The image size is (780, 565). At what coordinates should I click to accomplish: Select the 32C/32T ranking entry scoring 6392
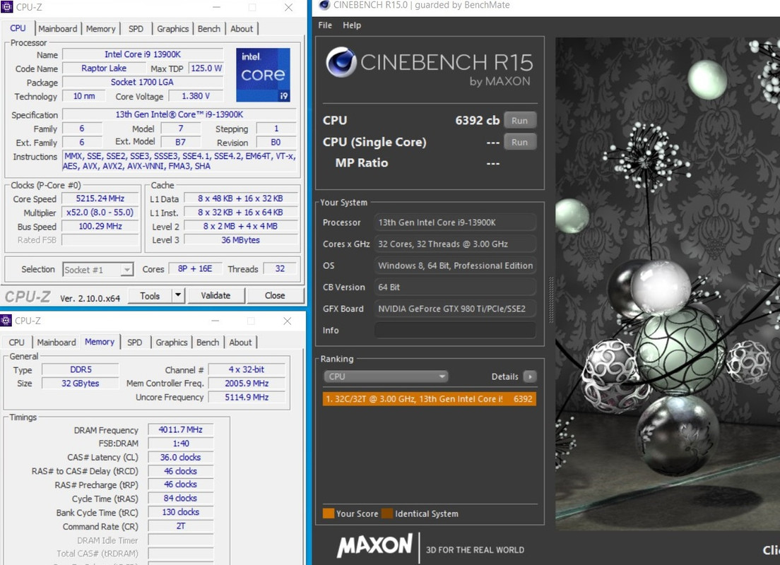pos(430,399)
